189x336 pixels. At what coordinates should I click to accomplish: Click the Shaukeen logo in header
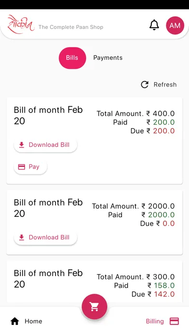tap(21, 24)
